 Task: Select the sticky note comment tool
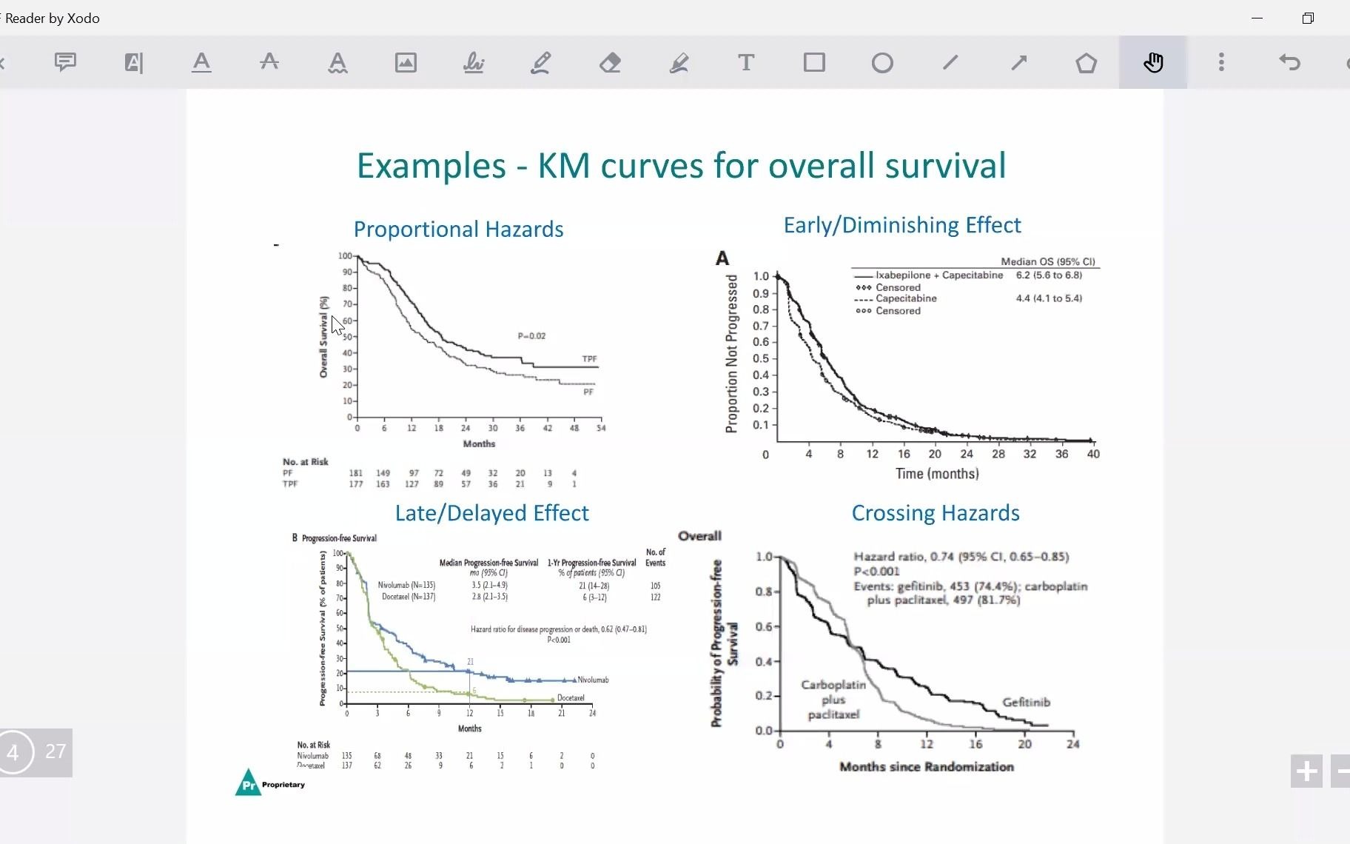(x=65, y=62)
